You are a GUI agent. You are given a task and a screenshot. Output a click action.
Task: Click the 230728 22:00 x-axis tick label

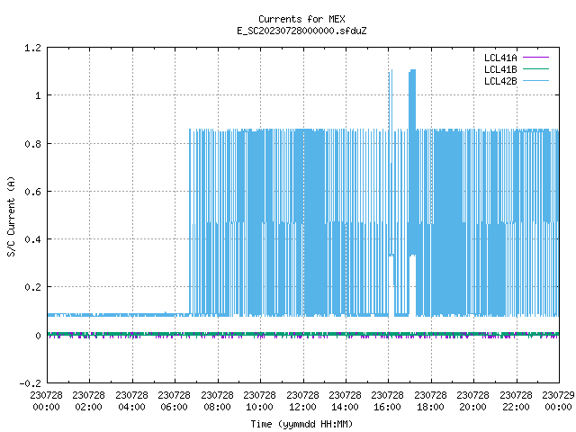(x=516, y=401)
